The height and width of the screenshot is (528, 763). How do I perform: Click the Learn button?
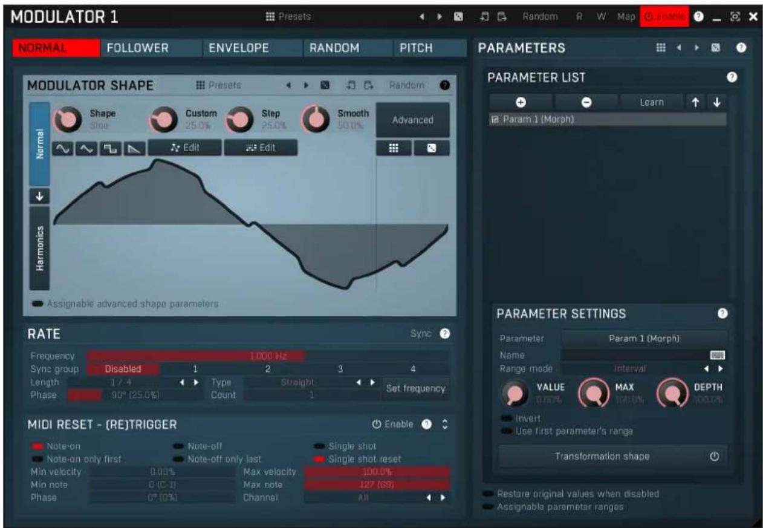point(652,103)
